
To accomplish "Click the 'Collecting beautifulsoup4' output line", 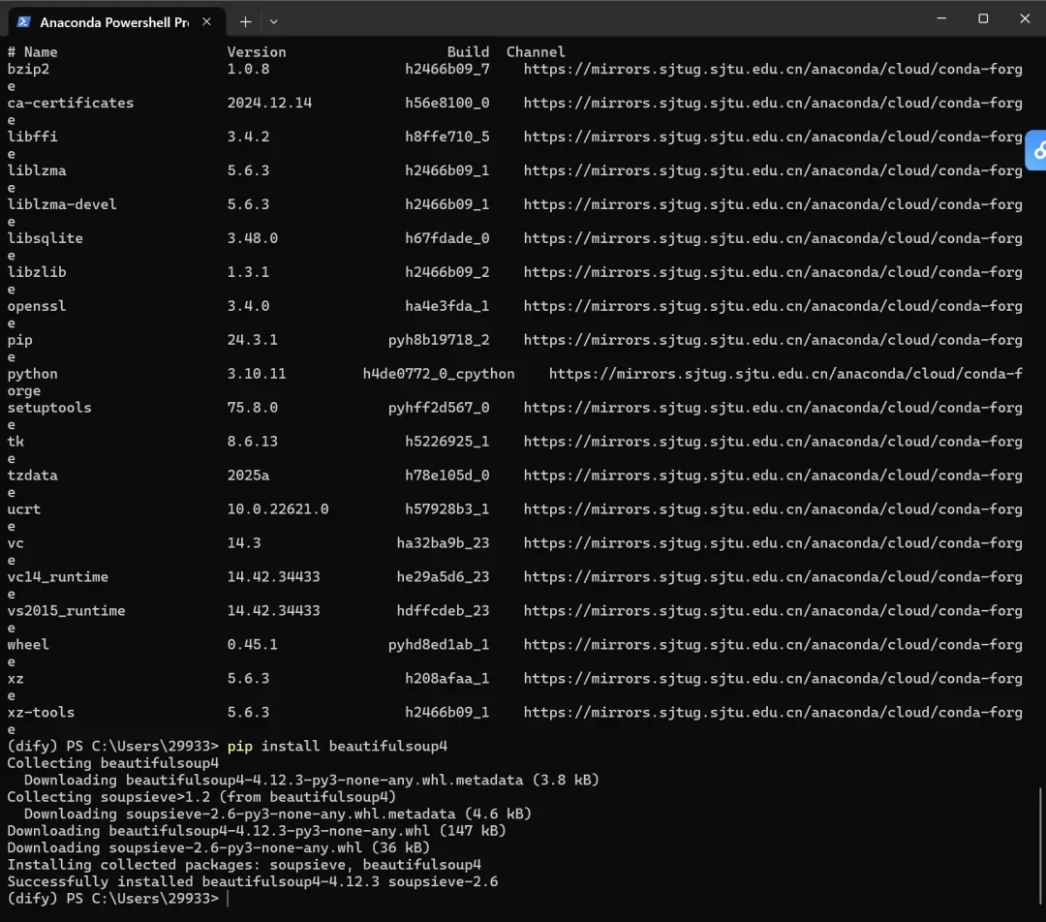I will [113, 763].
